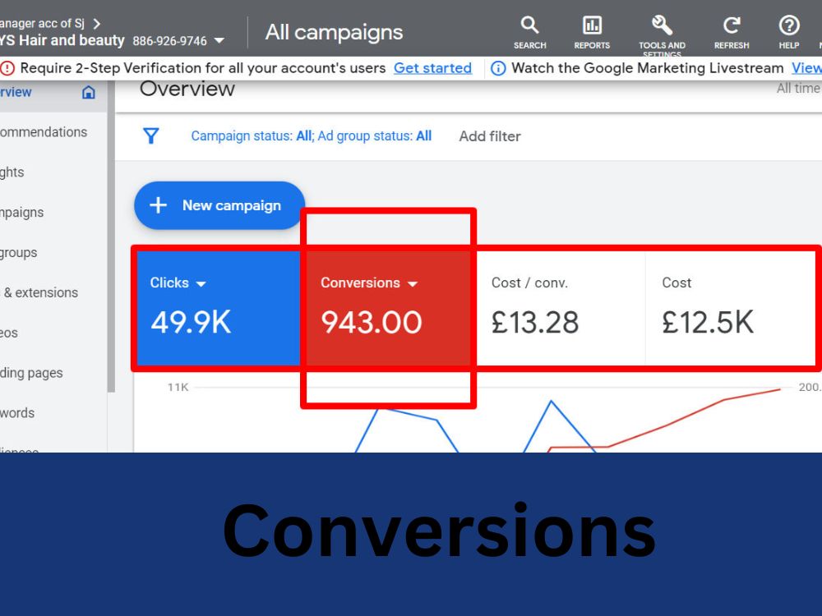822x616 pixels.
Task: Click the filter funnel icon
Action: click(x=151, y=136)
